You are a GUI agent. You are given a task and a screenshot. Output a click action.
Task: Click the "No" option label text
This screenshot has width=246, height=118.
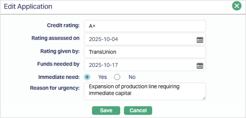[x=132, y=77]
